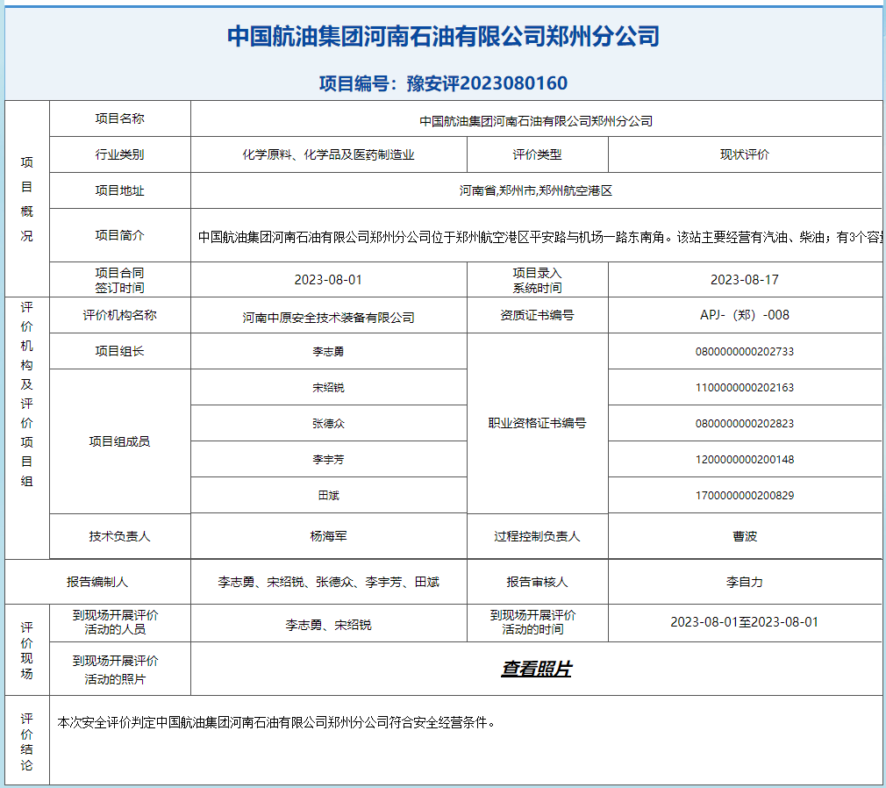Click certificate number 1100000000202163
Viewport: 886px width, 788px height.
[x=744, y=388]
